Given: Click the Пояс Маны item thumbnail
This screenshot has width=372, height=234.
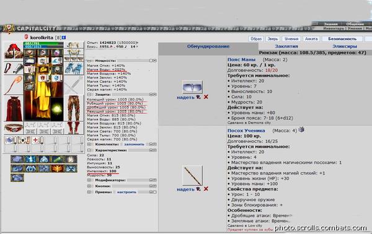Looking at the screenshot, I should pos(192,87).
